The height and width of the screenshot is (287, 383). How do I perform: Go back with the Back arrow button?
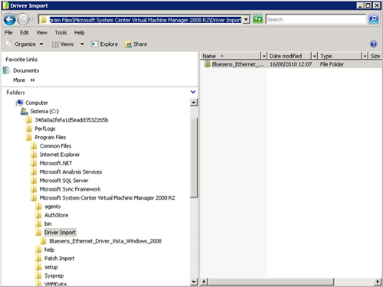[10, 20]
